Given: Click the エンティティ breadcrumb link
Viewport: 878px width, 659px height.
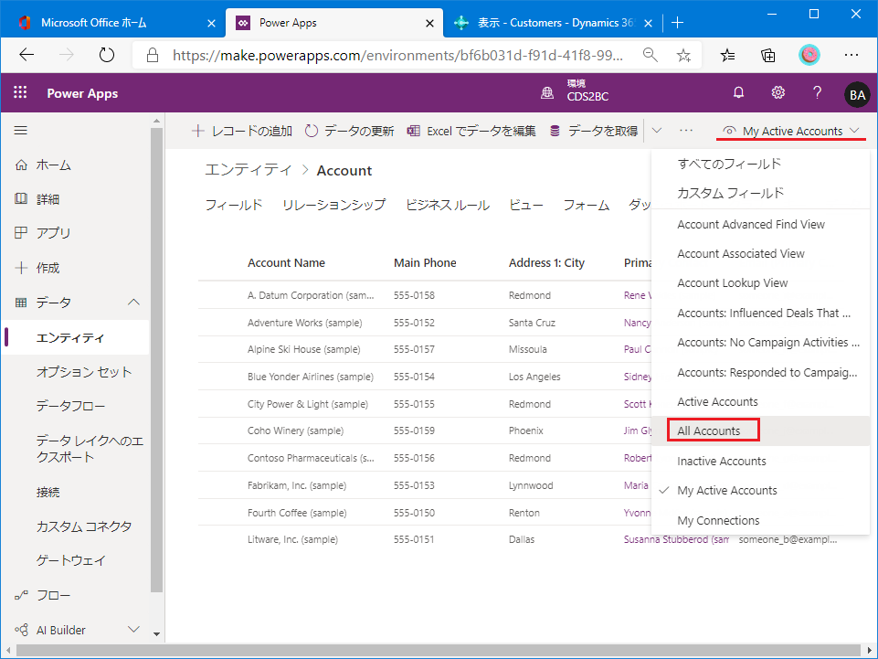Looking at the screenshot, I should tap(249, 170).
